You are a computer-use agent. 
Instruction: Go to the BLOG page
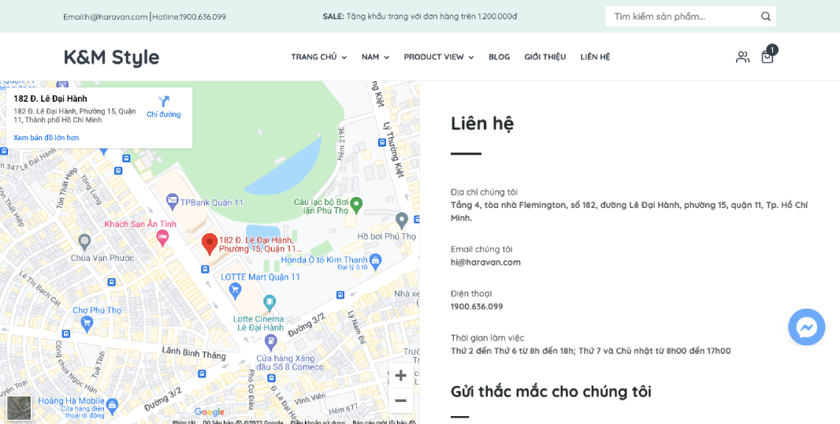[500, 57]
